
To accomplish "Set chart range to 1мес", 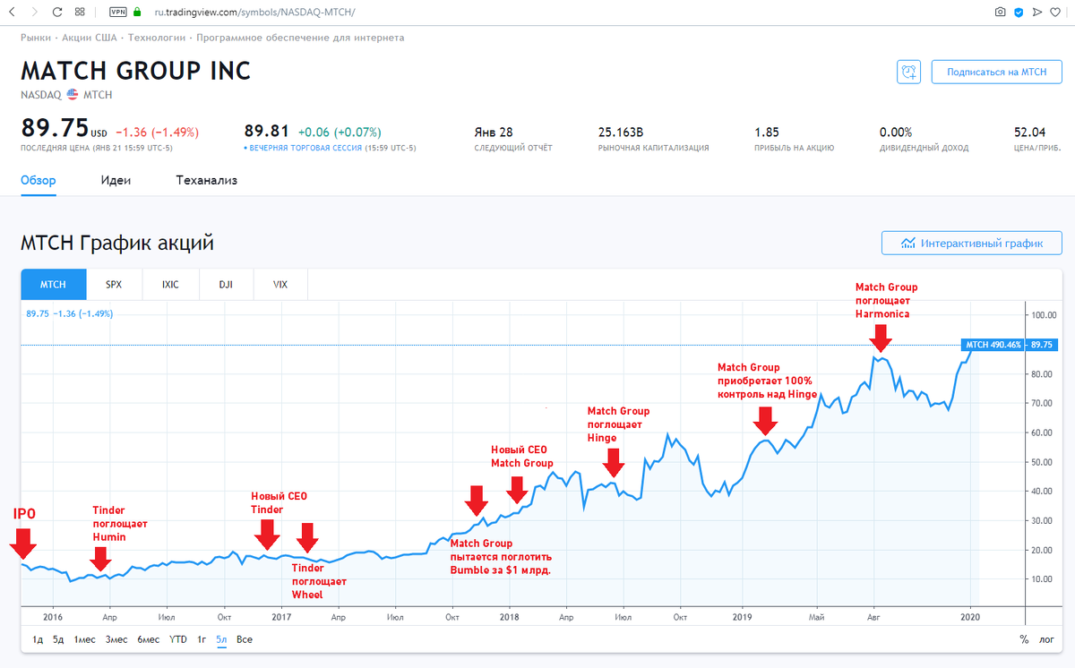I will pos(84,639).
